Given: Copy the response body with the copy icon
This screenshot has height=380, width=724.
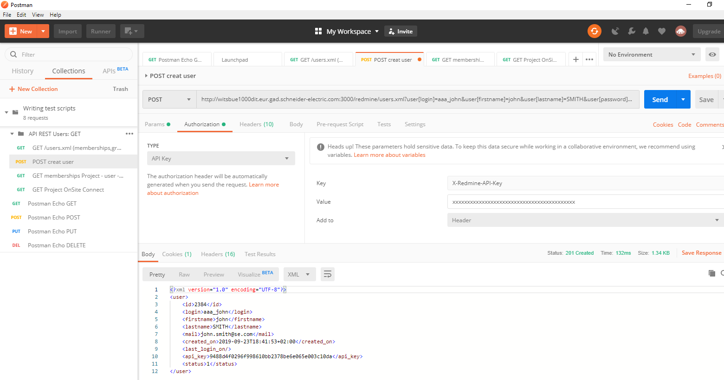Looking at the screenshot, I should [x=711, y=273].
